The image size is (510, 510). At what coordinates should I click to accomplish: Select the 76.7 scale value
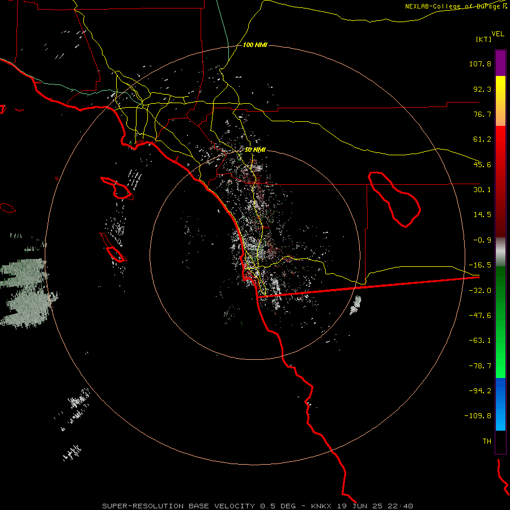pos(482,114)
